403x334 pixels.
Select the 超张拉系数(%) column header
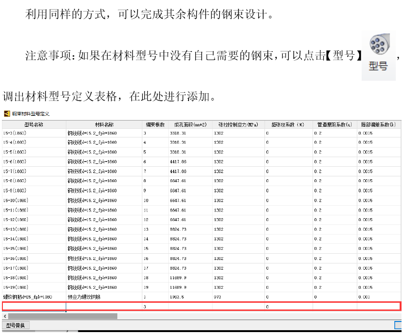[289, 124]
